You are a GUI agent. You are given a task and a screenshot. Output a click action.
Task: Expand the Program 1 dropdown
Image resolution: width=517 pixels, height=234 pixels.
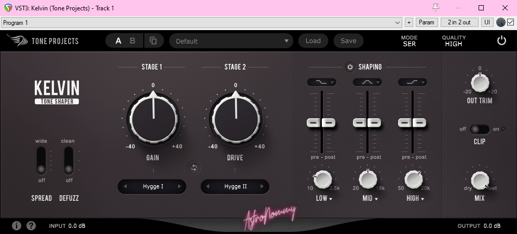point(398,23)
